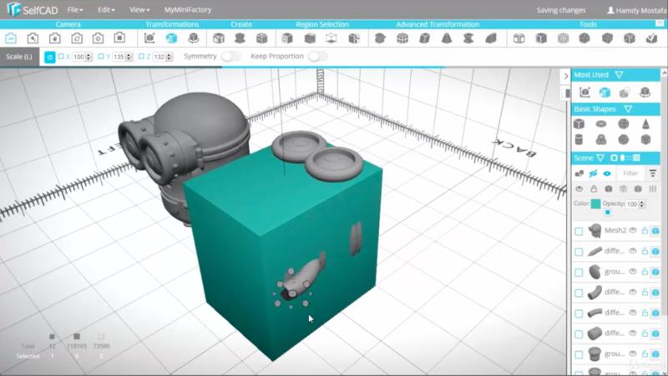The image size is (668, 376).
Task: Hide the Mesh2 object via eye icon
Action: tap(633, 230)
